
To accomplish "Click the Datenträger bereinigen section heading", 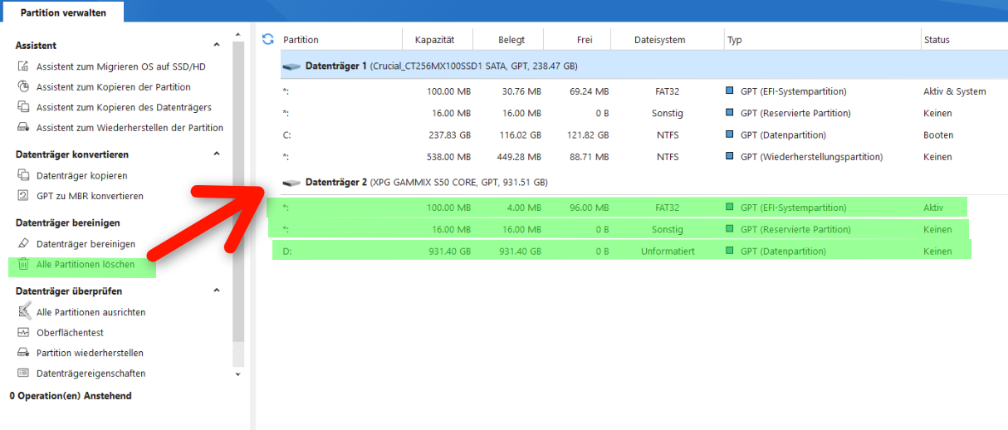I will click(68, 222).
